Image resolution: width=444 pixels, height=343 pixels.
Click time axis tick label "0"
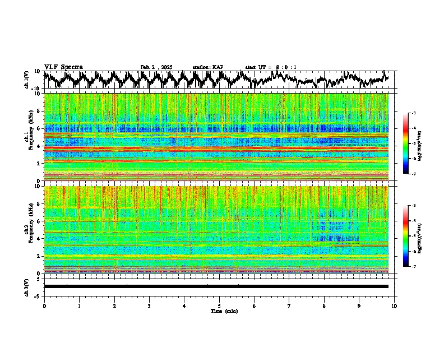coord(44,306)
